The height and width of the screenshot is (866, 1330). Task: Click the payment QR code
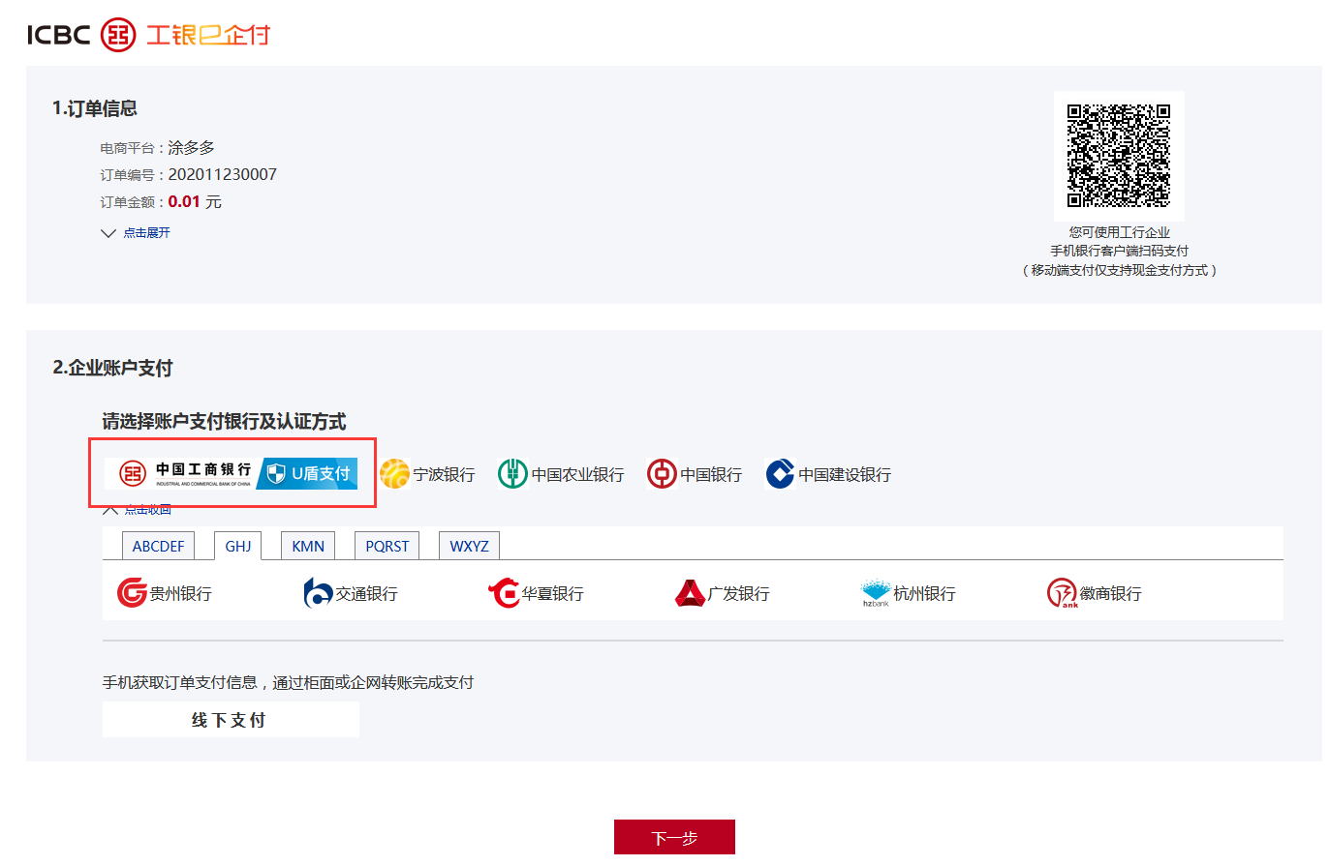pyautogui.click(x=1119, y=156)
